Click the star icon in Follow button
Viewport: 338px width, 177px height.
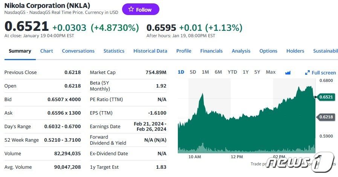tap(131, 9)
